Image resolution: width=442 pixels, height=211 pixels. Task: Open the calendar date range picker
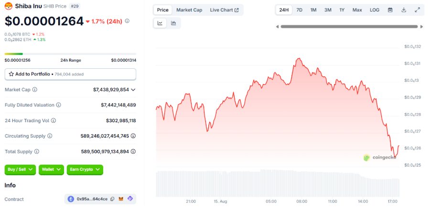coord(390,10)
